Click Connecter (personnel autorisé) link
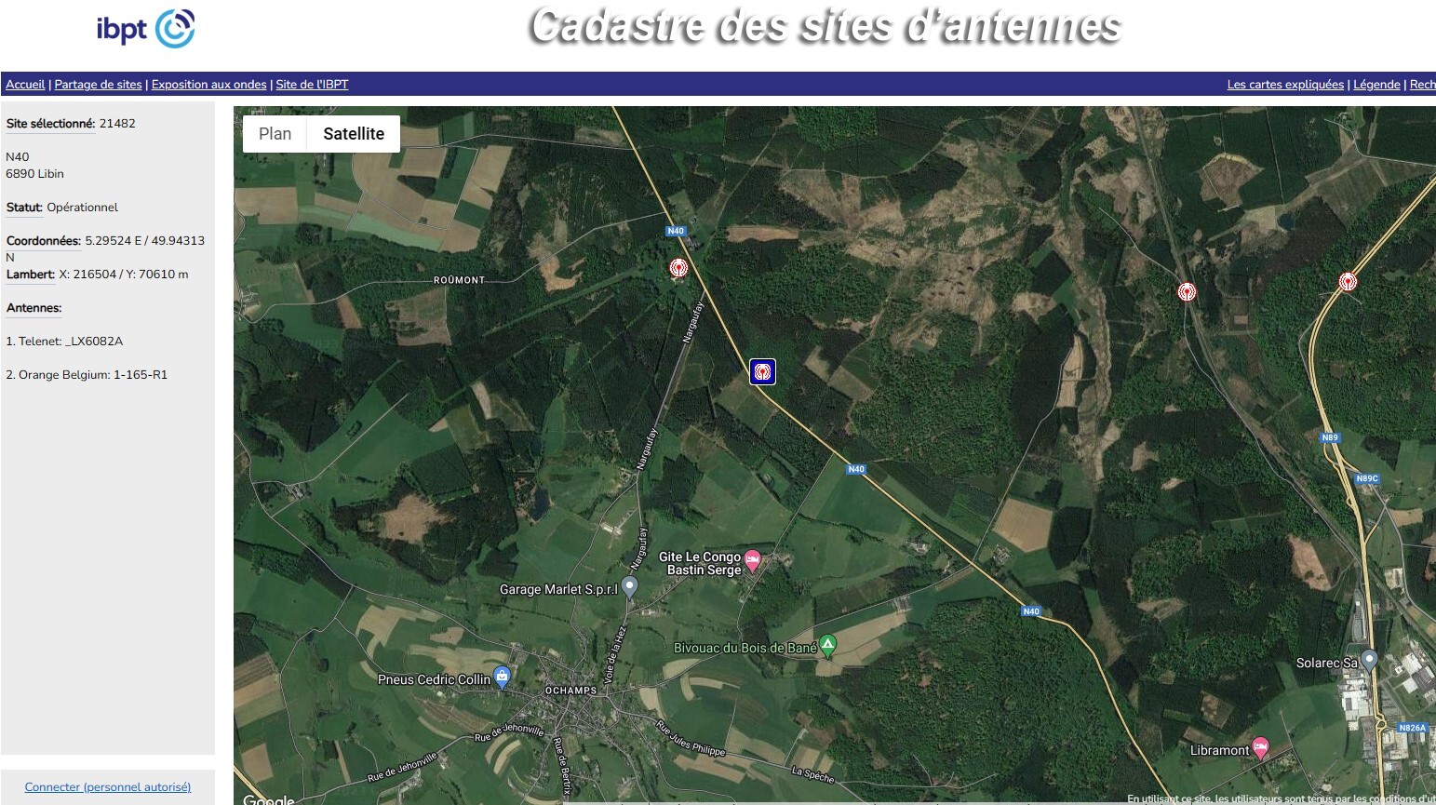1436x805 pixels. pyautogui.click(x=108, y=787)
